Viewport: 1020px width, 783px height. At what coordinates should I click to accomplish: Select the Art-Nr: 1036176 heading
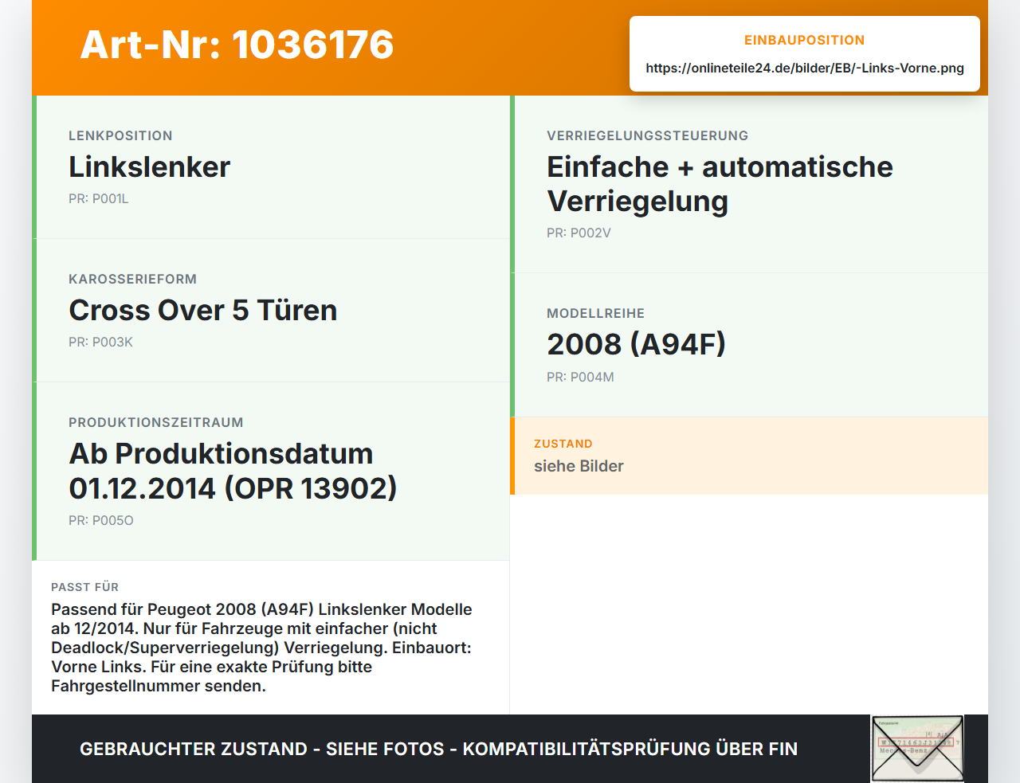point(237,45)
